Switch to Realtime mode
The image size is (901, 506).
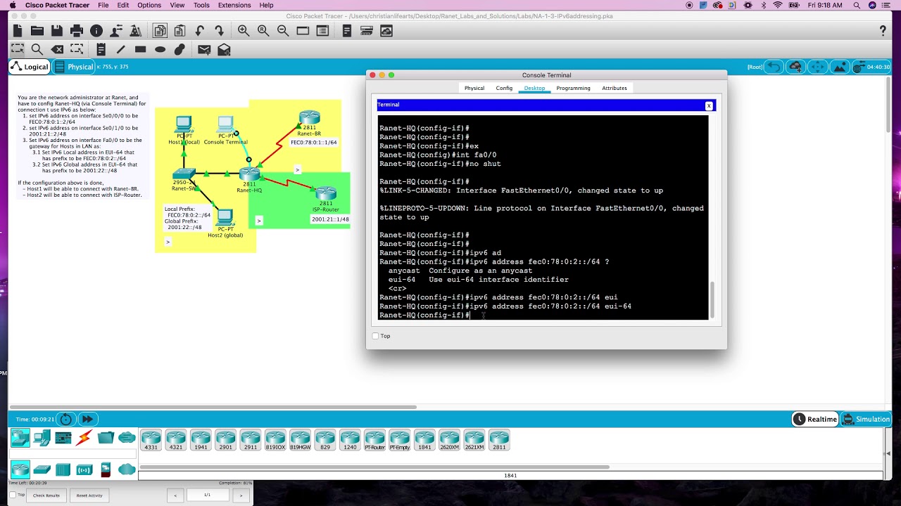[815, 419]
